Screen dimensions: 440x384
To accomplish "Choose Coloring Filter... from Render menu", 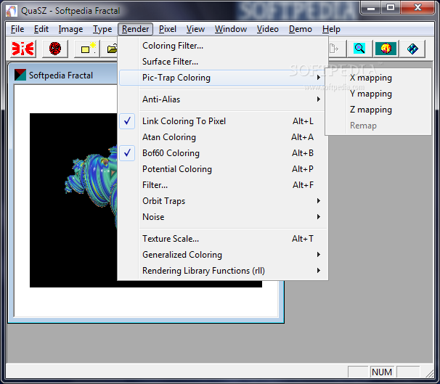I will [x=223, y=46].
